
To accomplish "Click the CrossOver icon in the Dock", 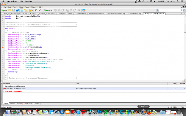I will tap(143, 112).
